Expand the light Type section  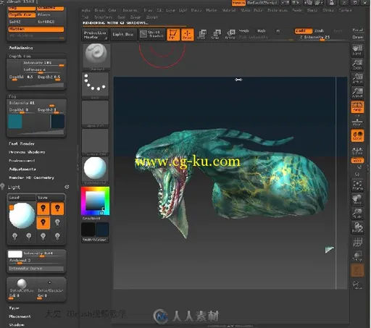pos(14,308)
